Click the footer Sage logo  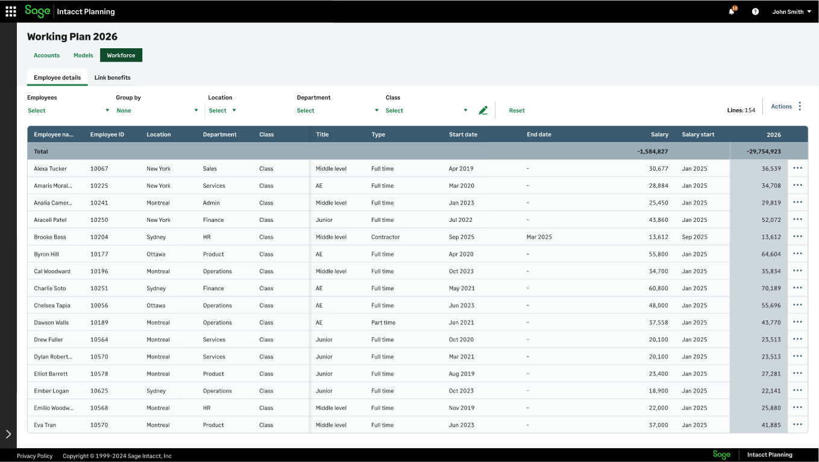pyautogui.click(x=721, y=455)
